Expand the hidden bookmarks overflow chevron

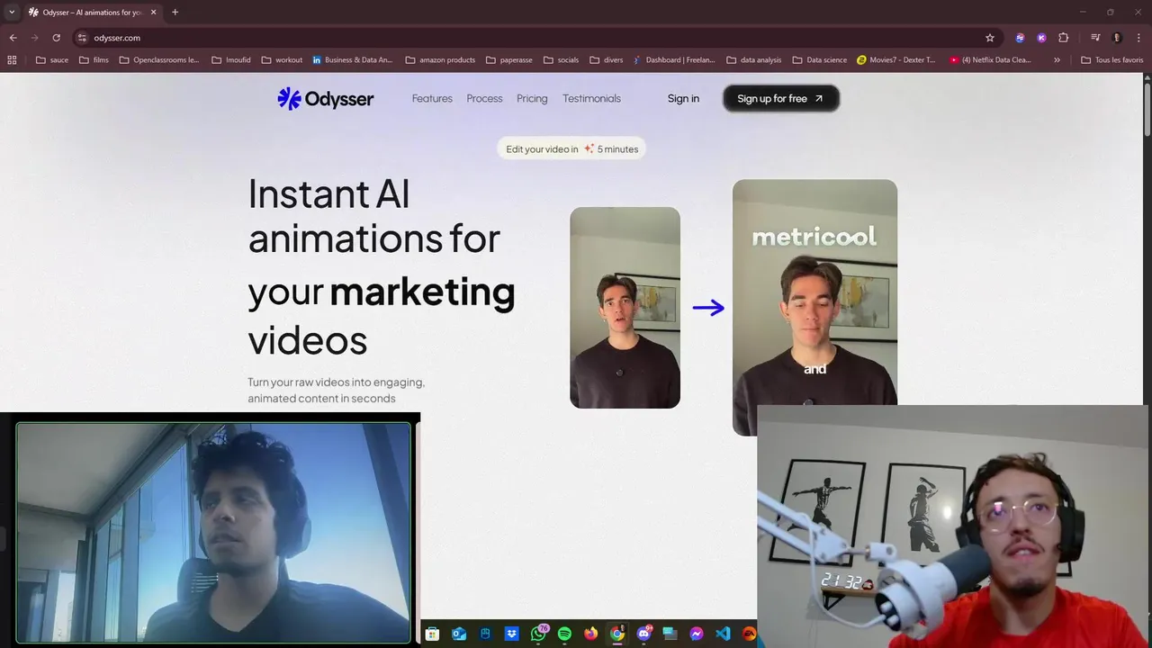pos(1057,60)
